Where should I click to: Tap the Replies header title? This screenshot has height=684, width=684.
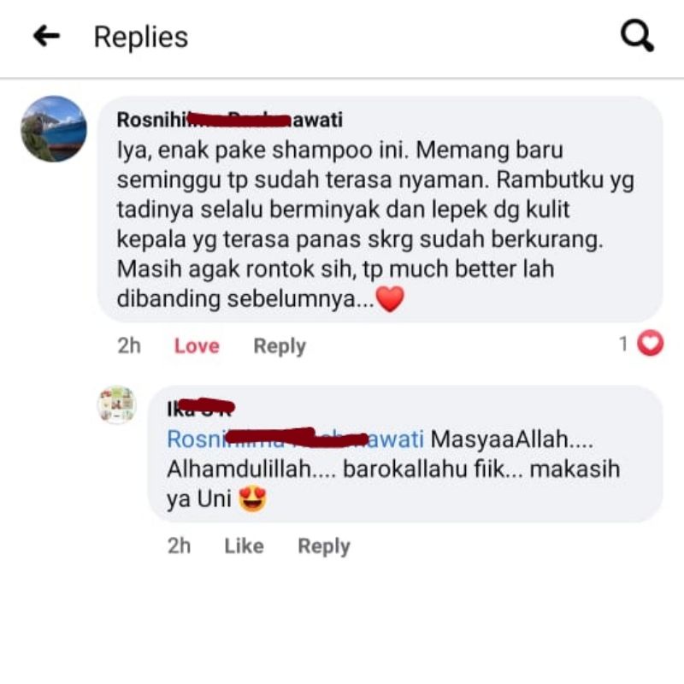click(x=141, y=37)
